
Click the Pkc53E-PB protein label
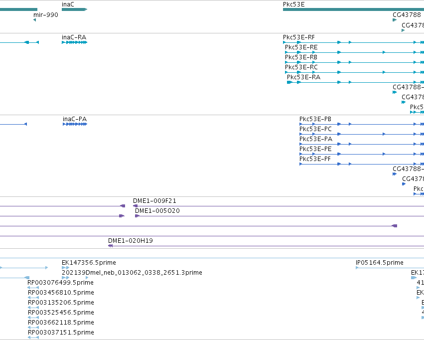click(315, 119)
